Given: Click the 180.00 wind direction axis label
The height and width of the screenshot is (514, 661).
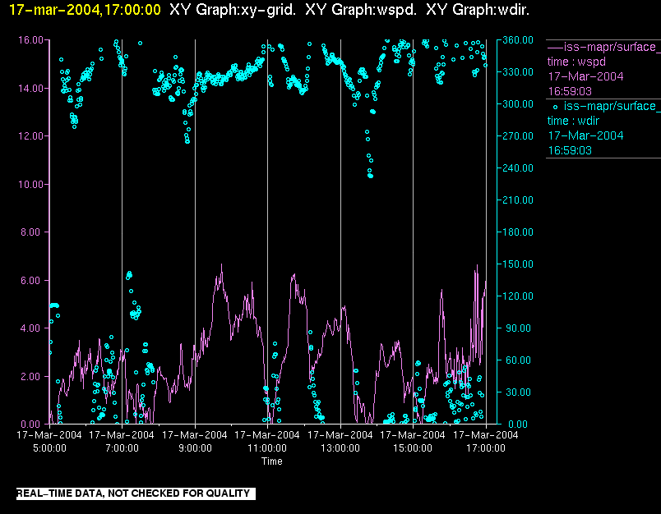Looking at the screenshot, I should (518, 232).
